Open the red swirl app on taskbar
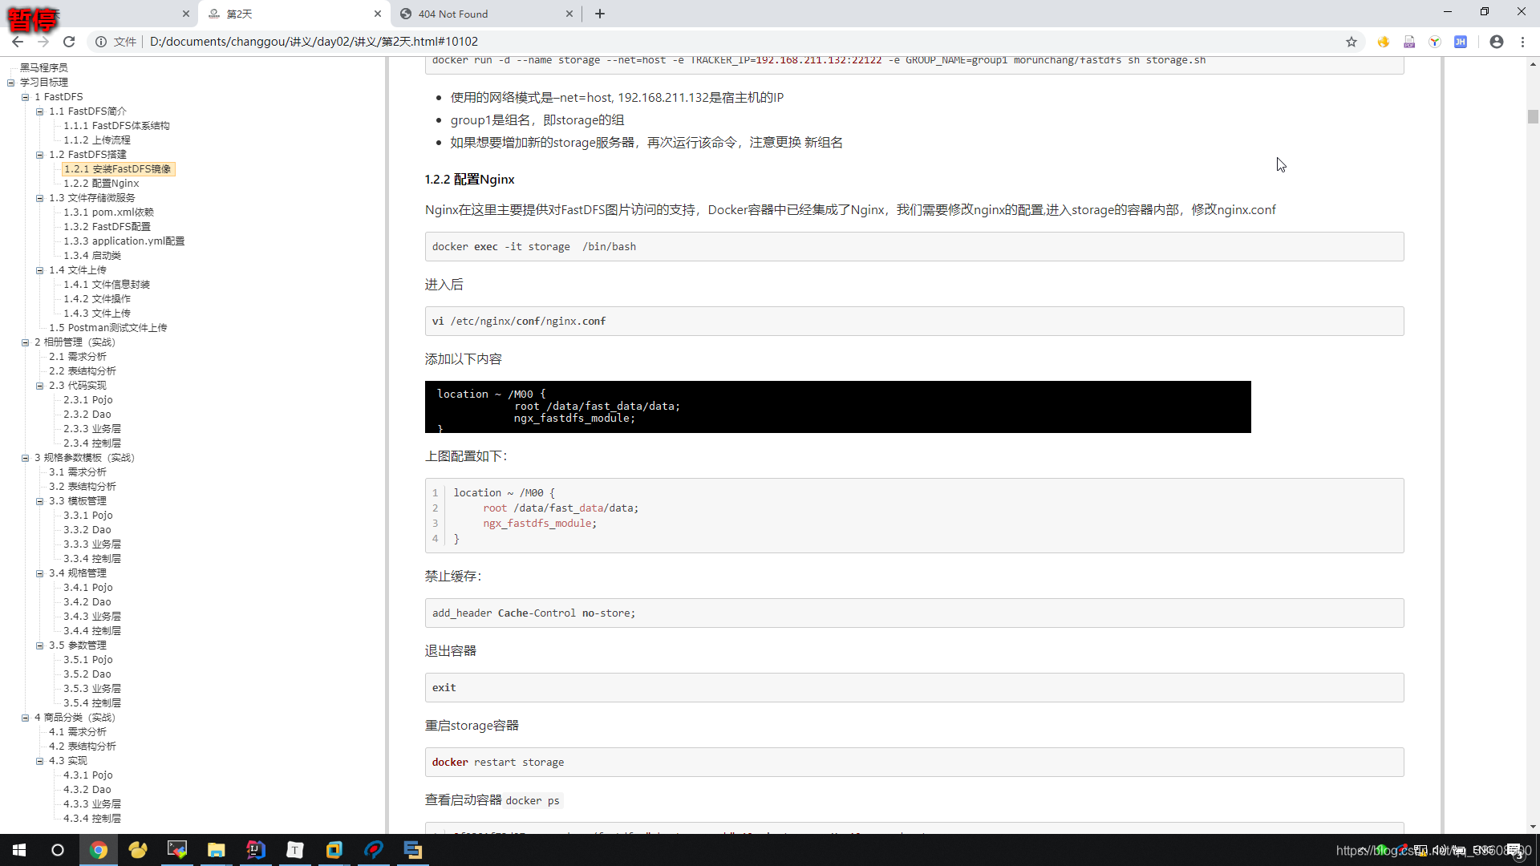The width and height of the screenshot is (1540, 866). pos(374,850)
